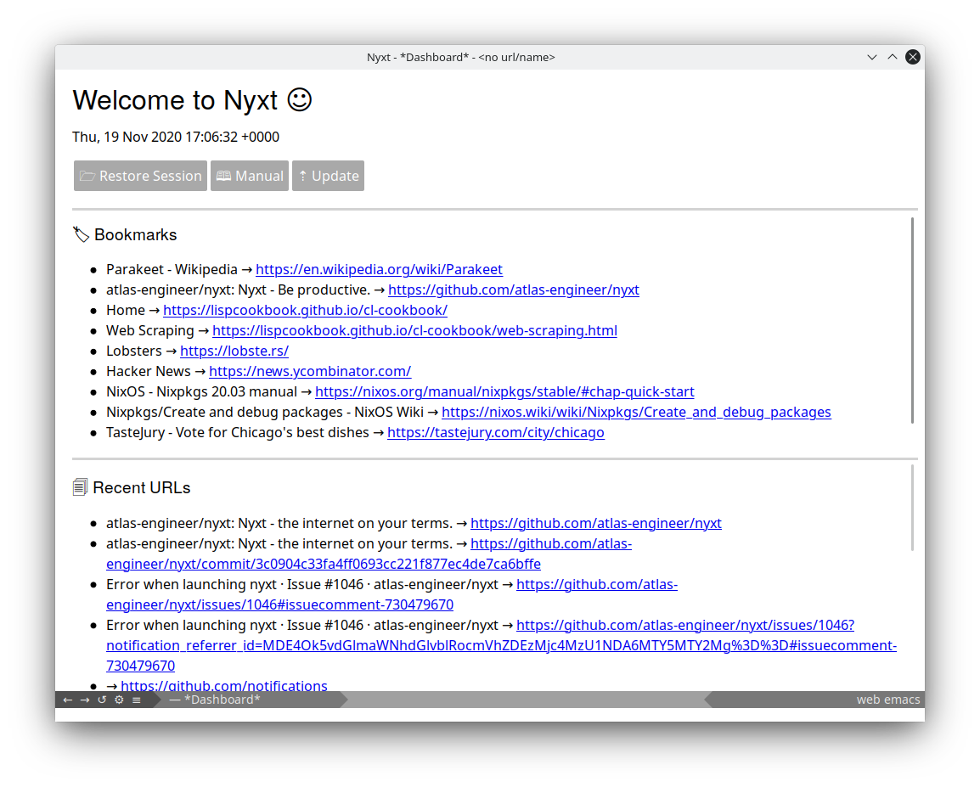Open the web-scraping.html cookbook link
Screen dimensions: 980x787
414,331
